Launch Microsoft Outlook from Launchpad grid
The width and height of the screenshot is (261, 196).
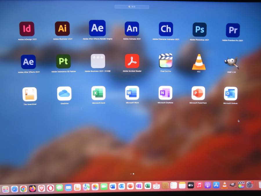(x=231, y=94)
